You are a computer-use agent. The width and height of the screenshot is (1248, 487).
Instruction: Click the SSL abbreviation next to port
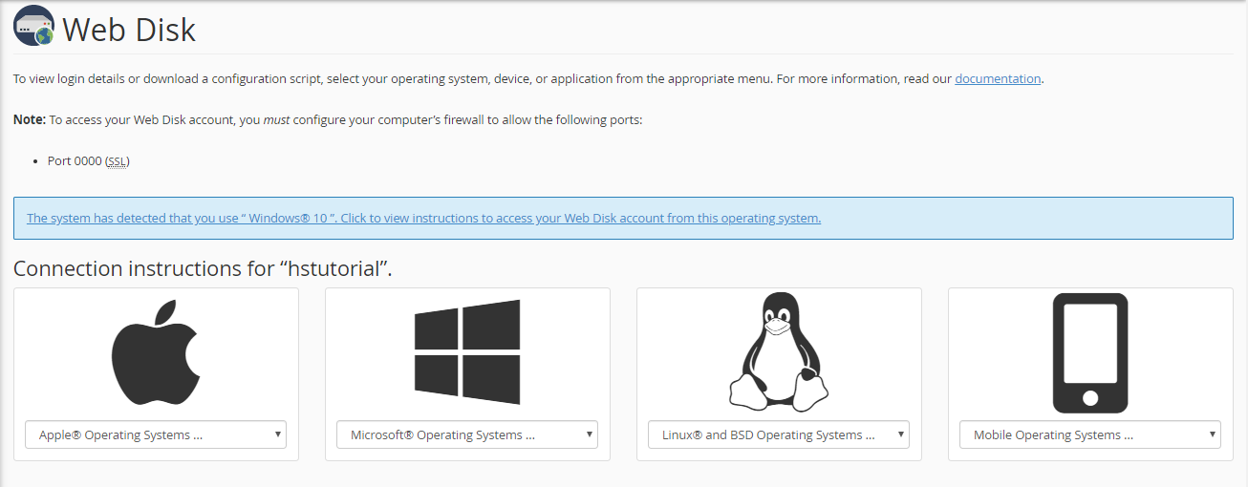[x=117, y=161]
